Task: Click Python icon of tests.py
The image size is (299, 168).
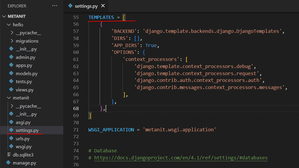Action: point(11,81)
